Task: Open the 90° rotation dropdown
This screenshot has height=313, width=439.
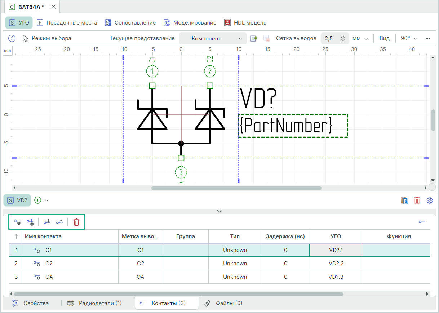Action: click(409, 39)
